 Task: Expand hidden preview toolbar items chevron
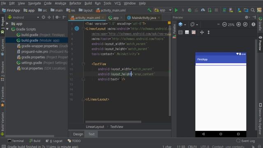(x=218, y=25)
